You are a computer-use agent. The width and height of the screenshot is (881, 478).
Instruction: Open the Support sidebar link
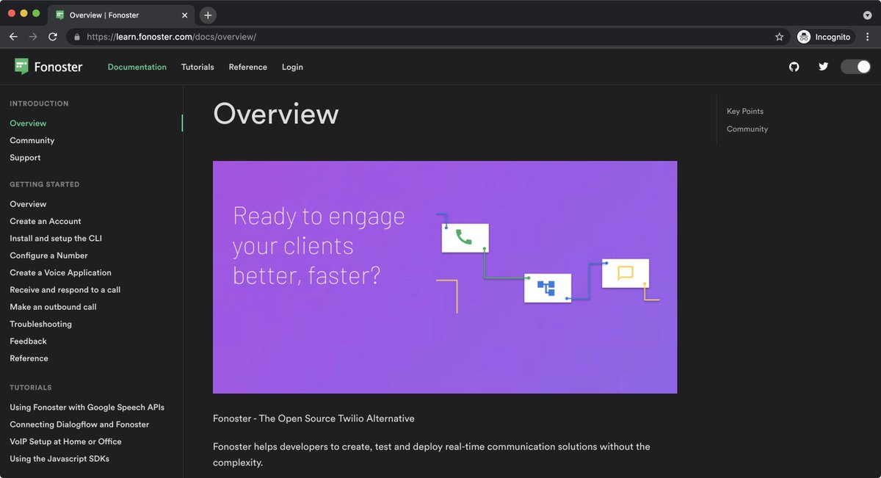[25, 157]
